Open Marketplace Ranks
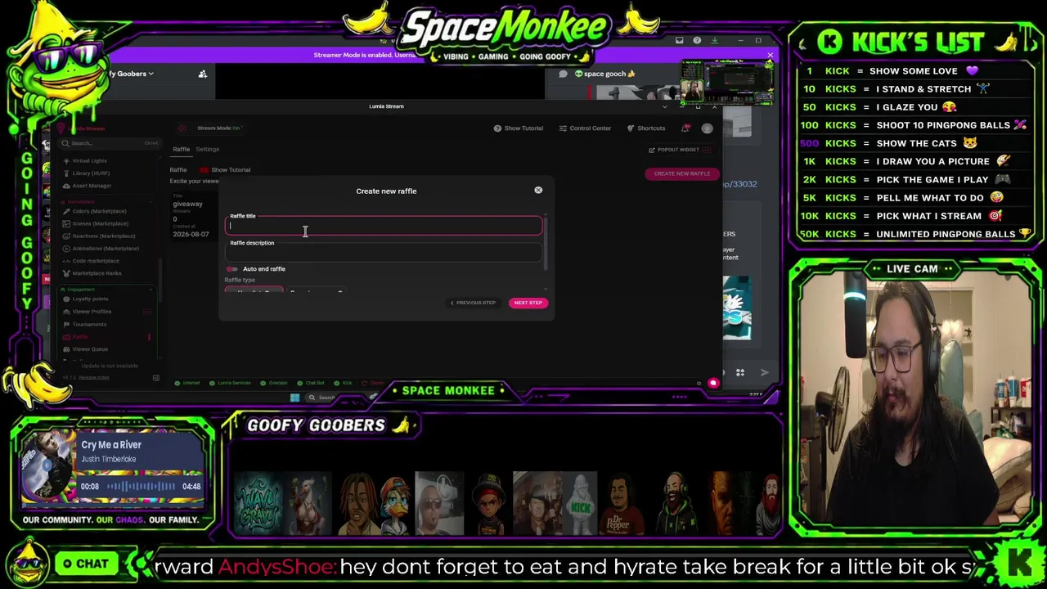The image size is (1047, 589). tap(97, 273)
